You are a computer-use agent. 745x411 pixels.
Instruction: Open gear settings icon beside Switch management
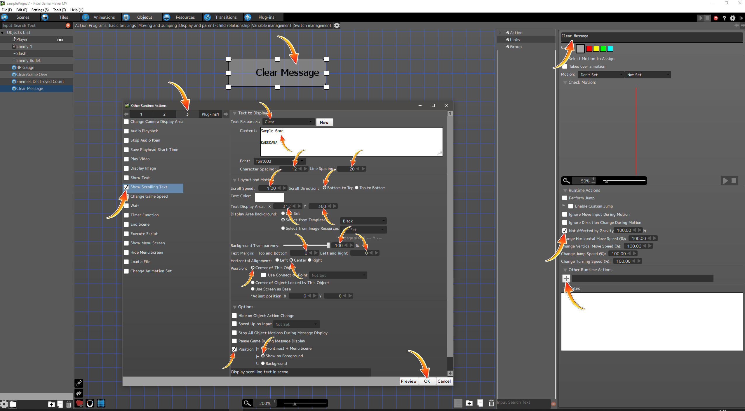337,25
